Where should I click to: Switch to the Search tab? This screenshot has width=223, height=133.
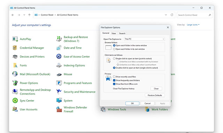click(122, 33)
